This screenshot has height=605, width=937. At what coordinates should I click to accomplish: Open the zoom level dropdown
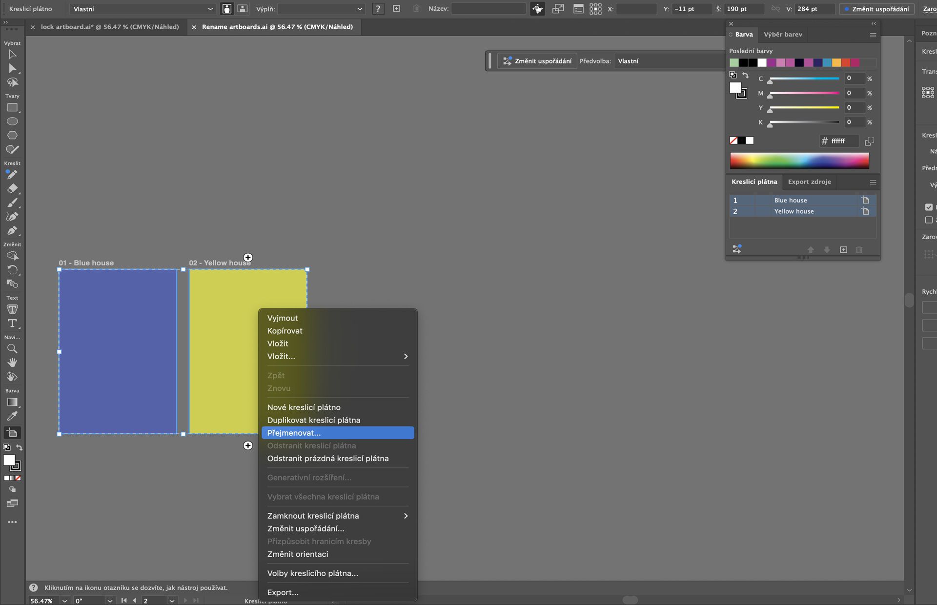[x=64, y=601]
